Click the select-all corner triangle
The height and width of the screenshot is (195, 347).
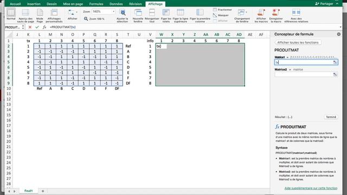9,35
